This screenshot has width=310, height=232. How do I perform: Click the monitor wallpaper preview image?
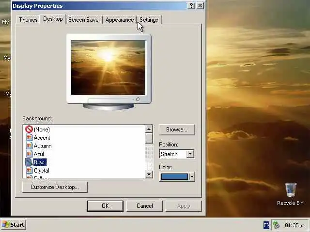(108, 68)
